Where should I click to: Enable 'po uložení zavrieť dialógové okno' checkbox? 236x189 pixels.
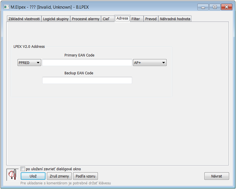coord(23,169)
